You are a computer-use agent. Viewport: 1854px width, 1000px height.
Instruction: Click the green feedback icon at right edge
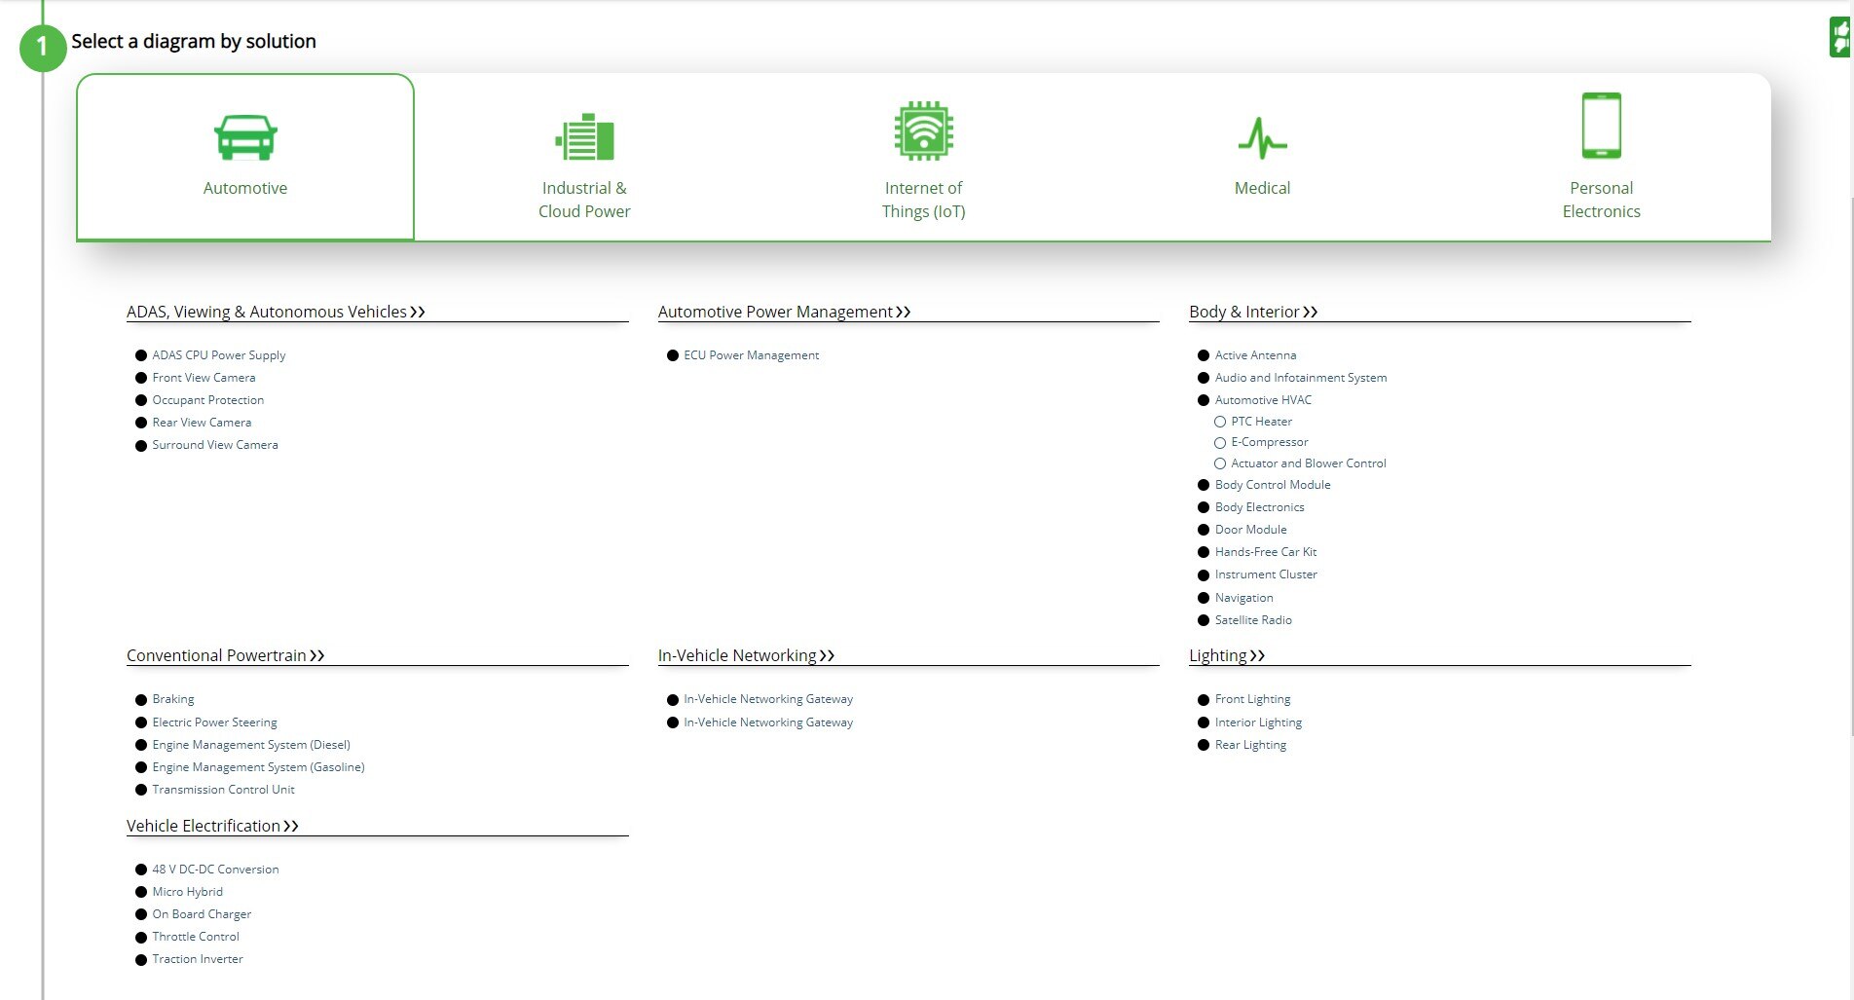click(1839, 38)
